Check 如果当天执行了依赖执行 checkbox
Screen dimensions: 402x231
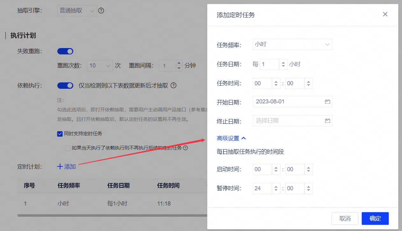pyautogui.click(x=68, y=148)
